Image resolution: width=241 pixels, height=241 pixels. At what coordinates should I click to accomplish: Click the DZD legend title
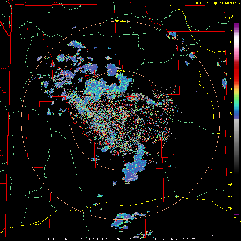point(235,16)
